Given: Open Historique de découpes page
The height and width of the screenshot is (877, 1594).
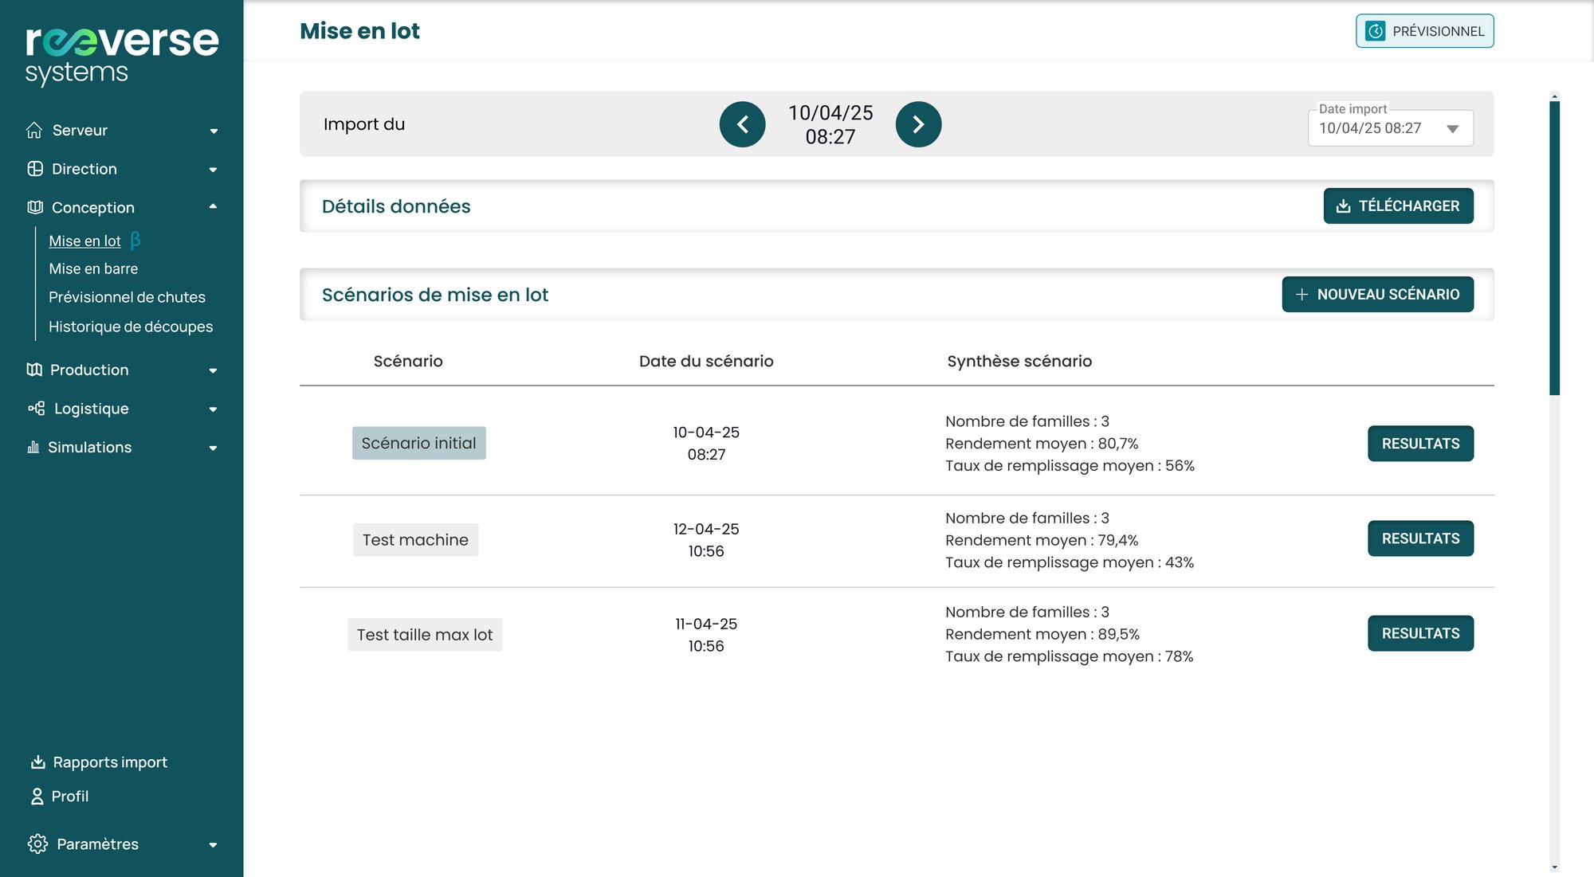Looking at the screenshot, I should [131, 327].
